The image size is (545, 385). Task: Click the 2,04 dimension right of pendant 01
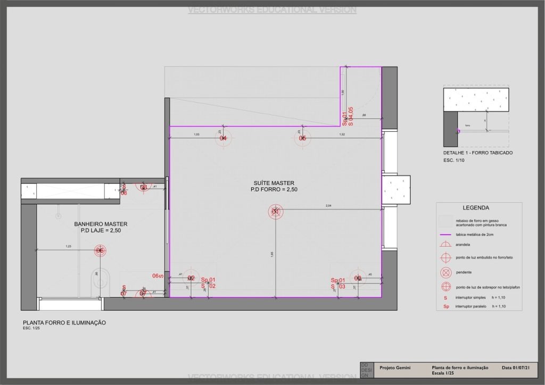coord(328,206)
